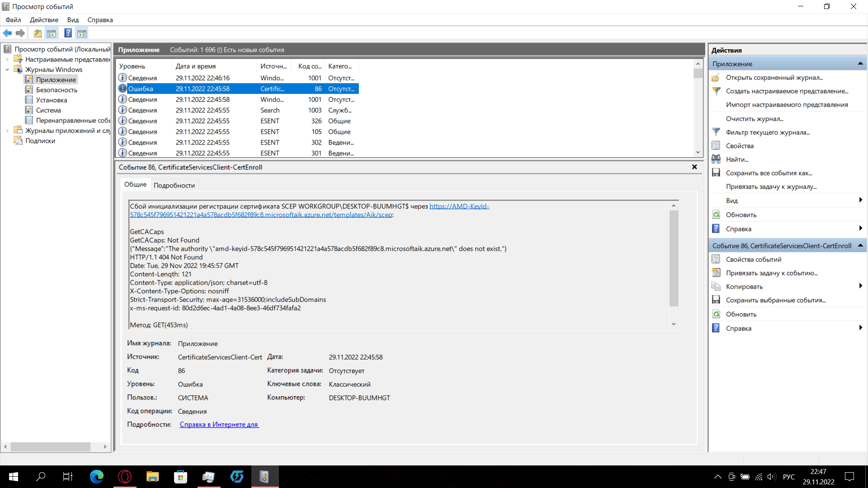Viewport: 868px width, 488px height.
Task: Open File Explorer from taskbar
Action: [153, 477]
